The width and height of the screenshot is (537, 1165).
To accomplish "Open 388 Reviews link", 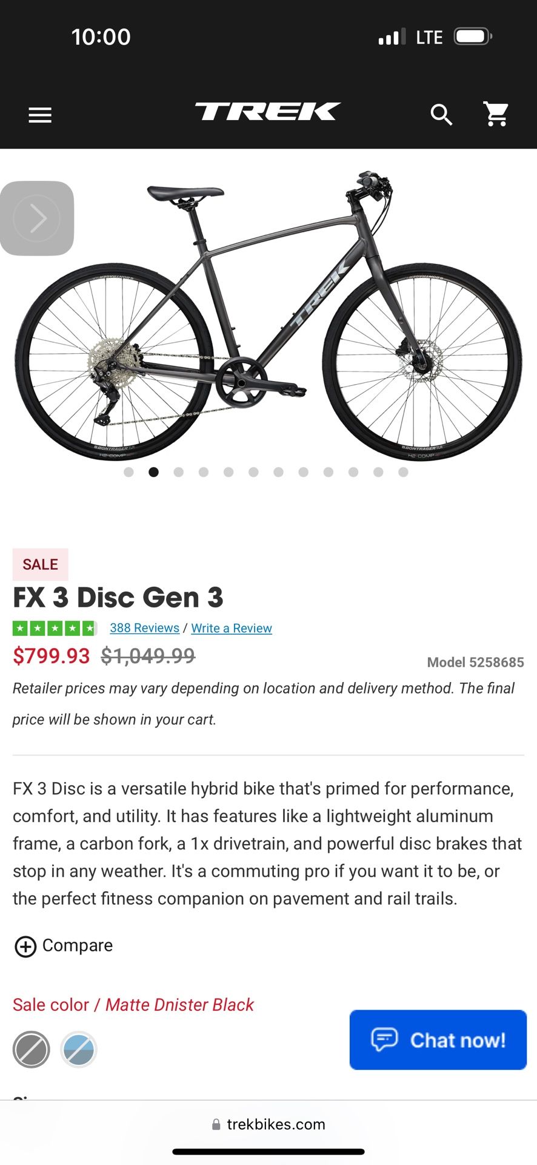I will pyautogui.click(x=144, y=628).
